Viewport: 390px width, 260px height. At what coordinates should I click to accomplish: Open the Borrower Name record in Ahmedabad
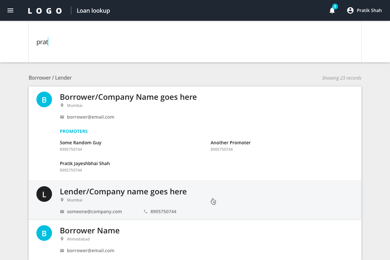(90, 231)
